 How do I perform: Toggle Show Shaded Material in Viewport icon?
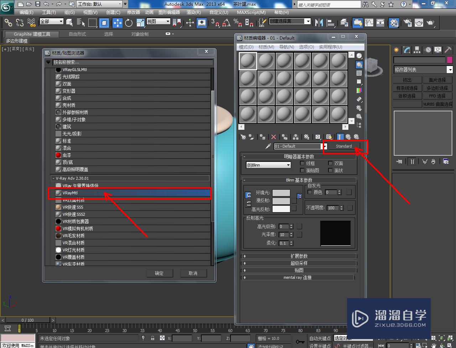[329, 137]
